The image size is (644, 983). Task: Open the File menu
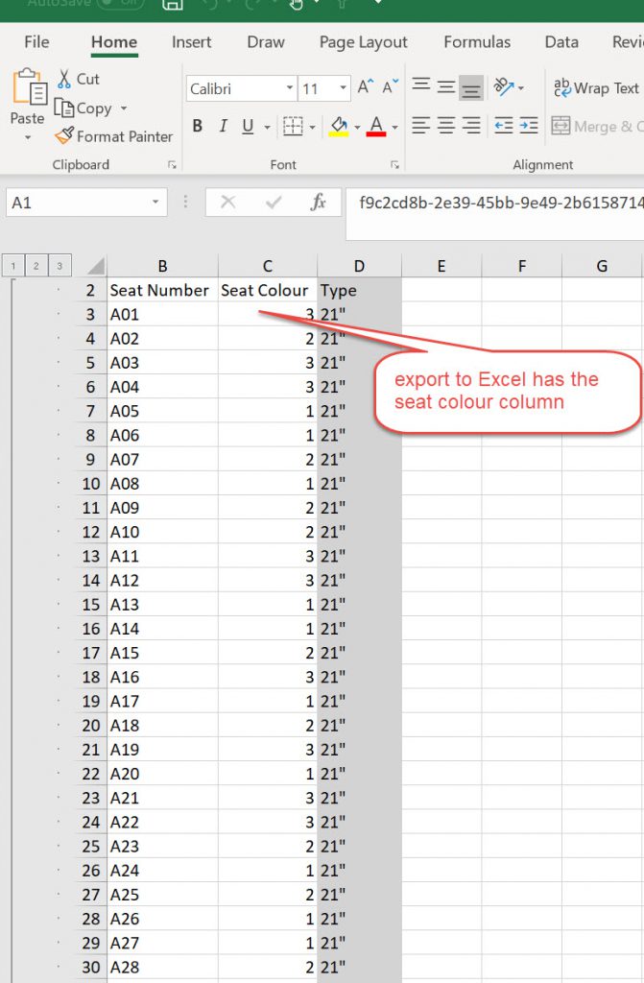36,42
